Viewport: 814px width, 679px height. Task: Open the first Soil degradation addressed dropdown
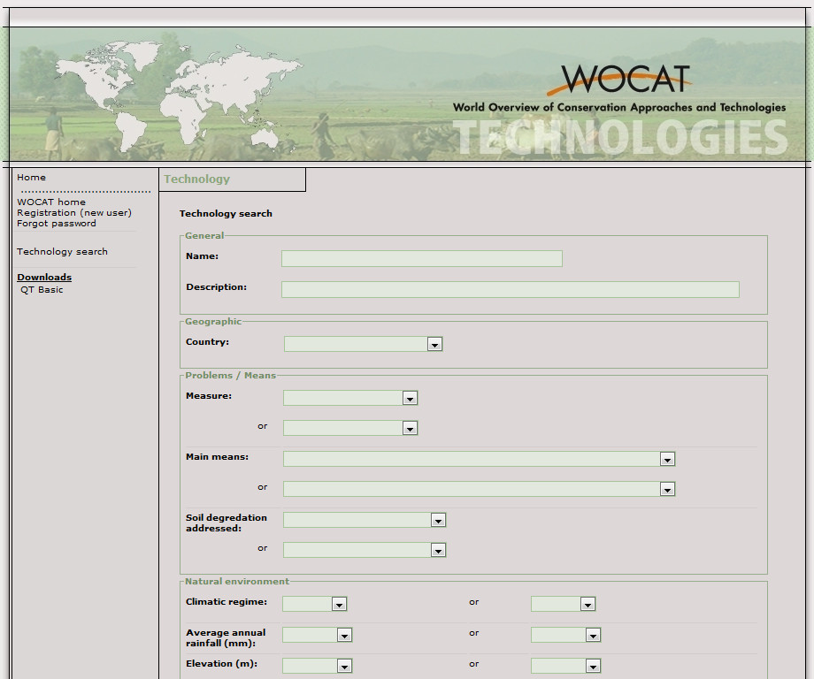tap(364, 521)
